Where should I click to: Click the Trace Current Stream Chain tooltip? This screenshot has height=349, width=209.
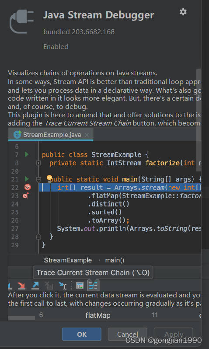point(93,272)
